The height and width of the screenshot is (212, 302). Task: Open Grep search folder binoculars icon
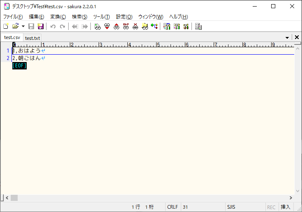pyautogui.click(x=145, y=26)
